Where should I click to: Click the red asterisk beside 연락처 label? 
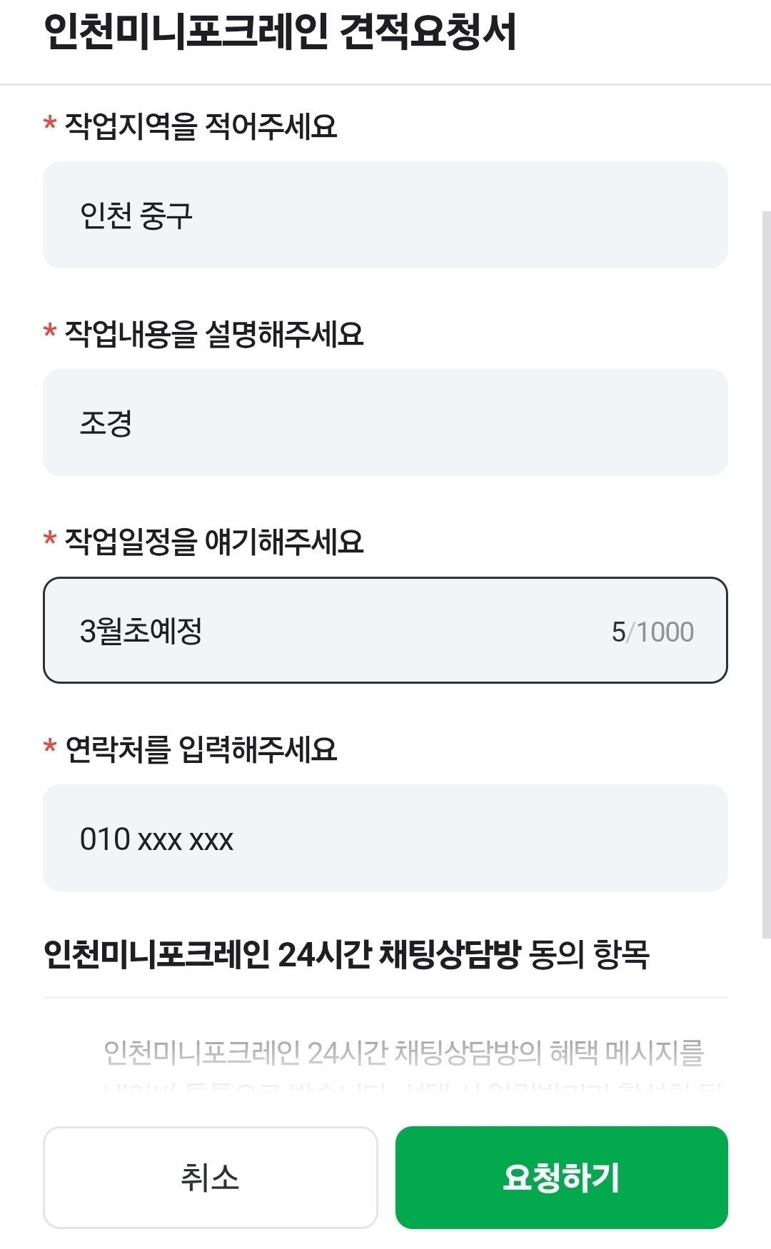pyautogui.click(x=50, y=747)
